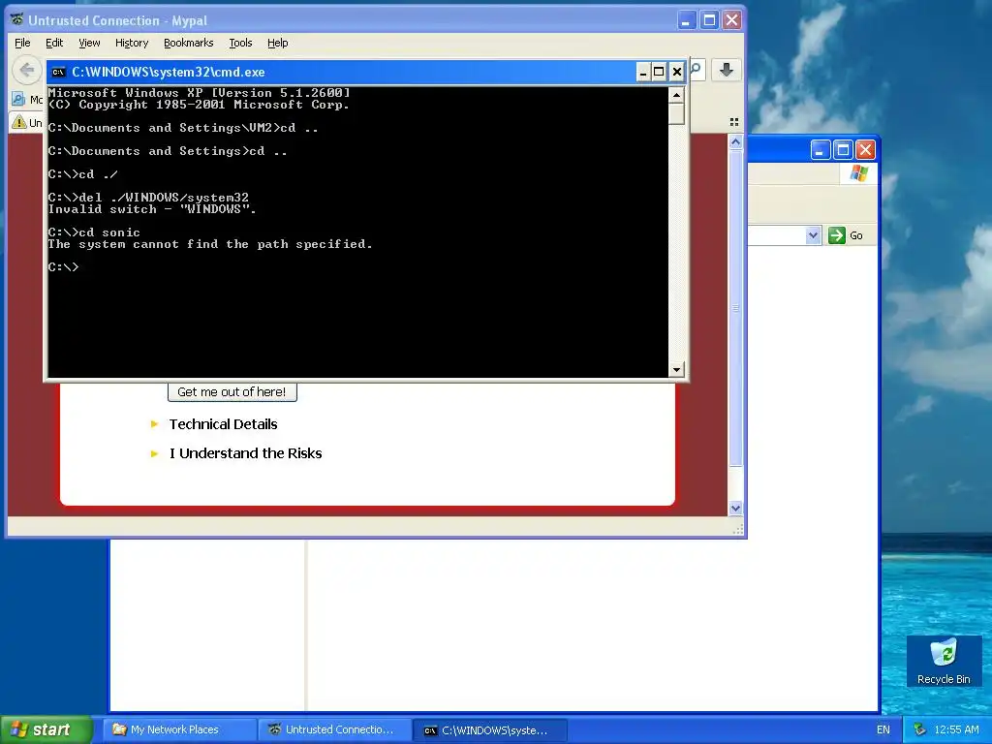Click Mypal window resize grip corner

(x=737, y=530)
